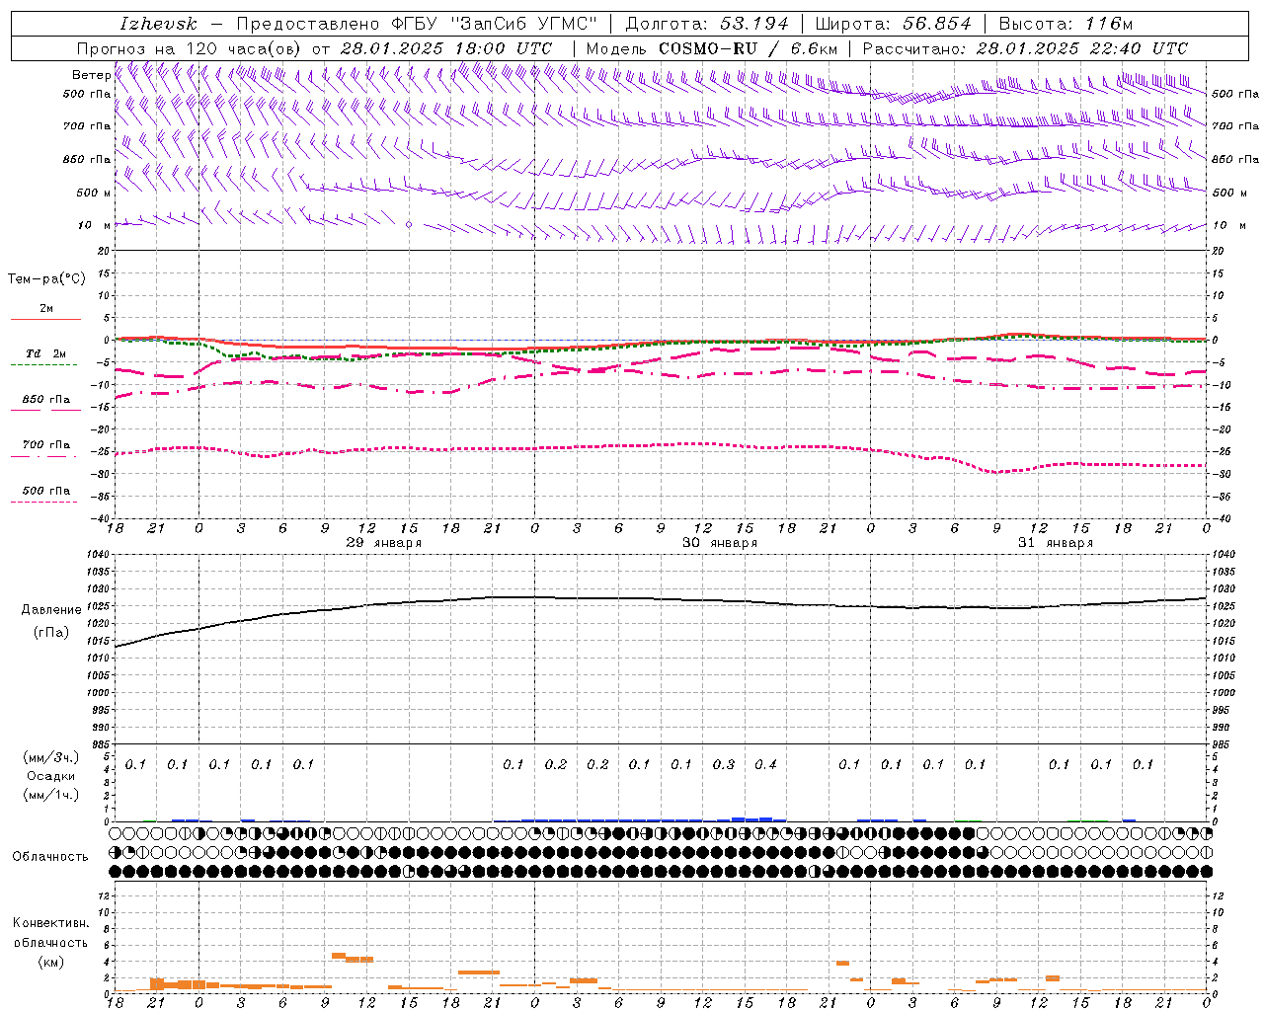Click the "Тем-ра(°C)" temperature panel label
The width and height of the screenshot is (1264, 1011).
pos(47,279)
